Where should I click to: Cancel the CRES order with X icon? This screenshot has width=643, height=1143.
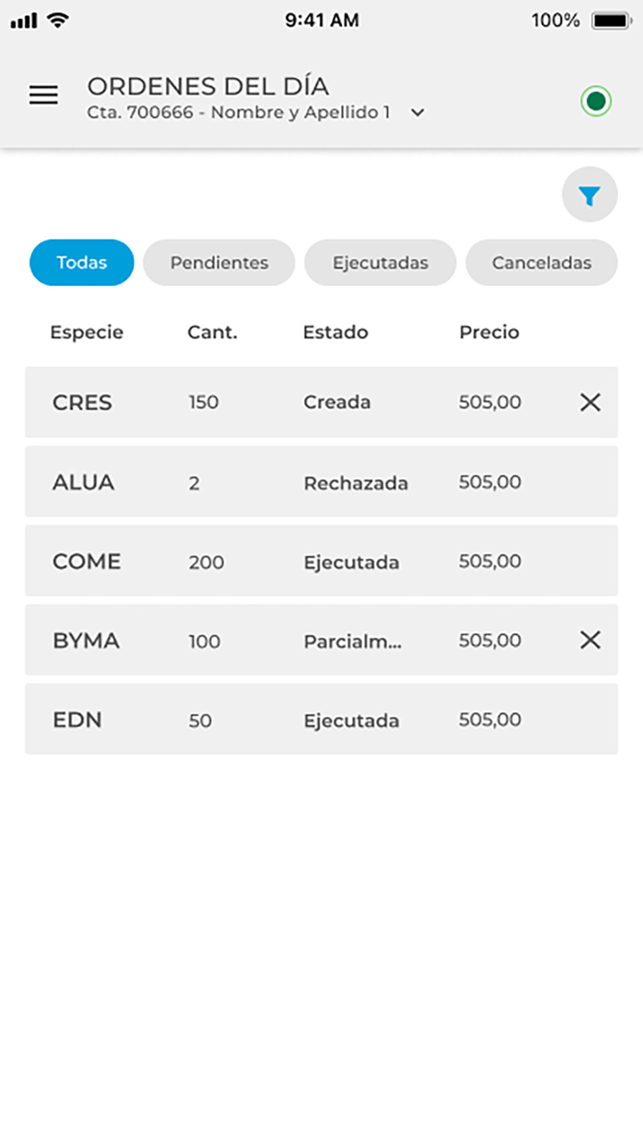pos(589,403)
